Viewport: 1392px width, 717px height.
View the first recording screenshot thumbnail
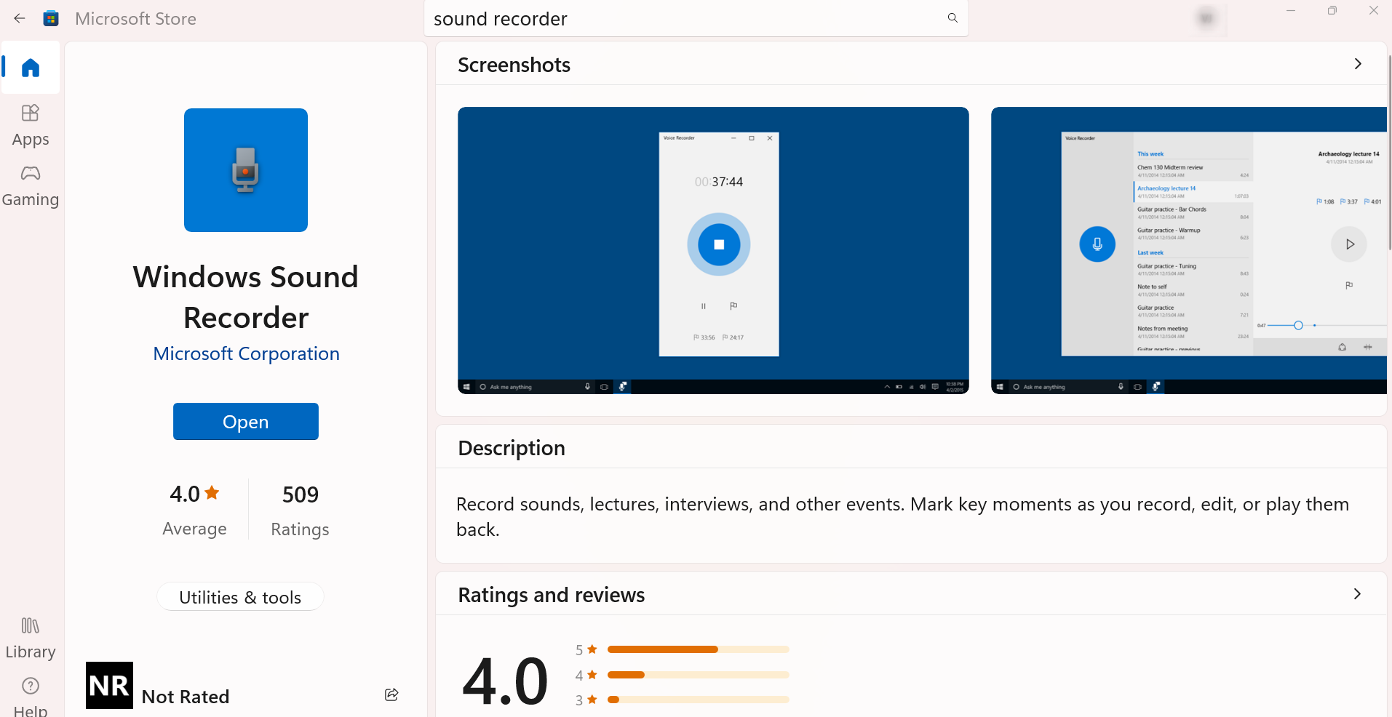point(713,250)
